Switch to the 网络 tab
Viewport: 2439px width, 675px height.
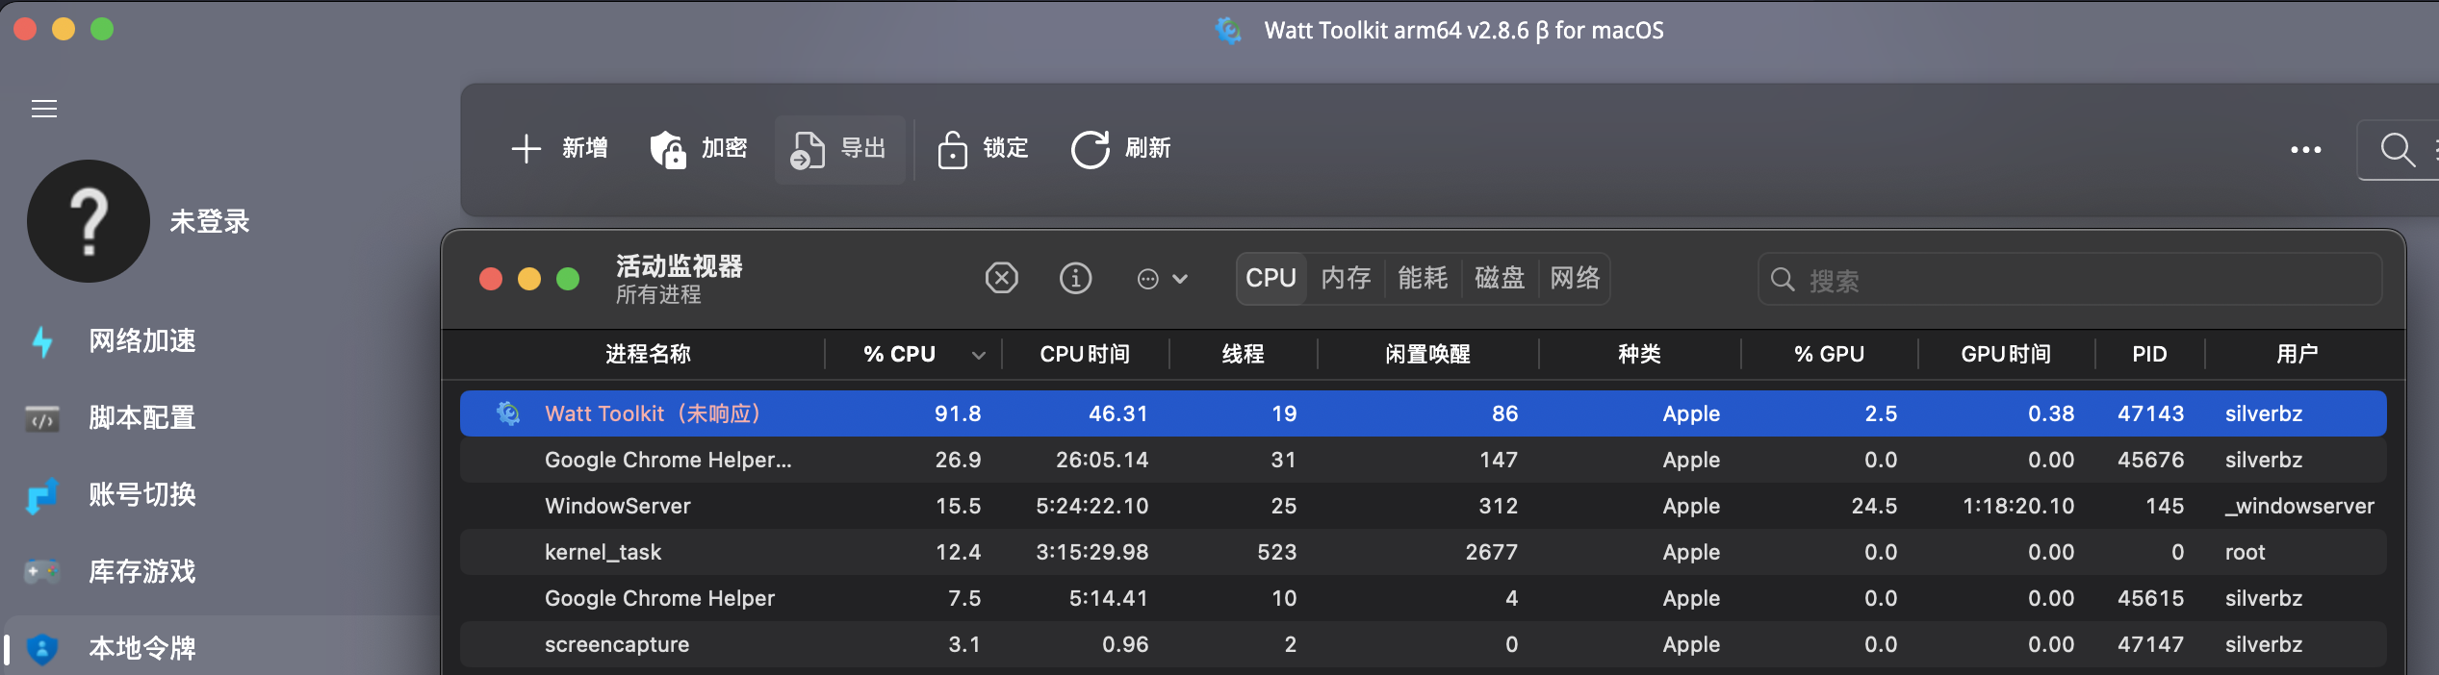point(1575,279)
